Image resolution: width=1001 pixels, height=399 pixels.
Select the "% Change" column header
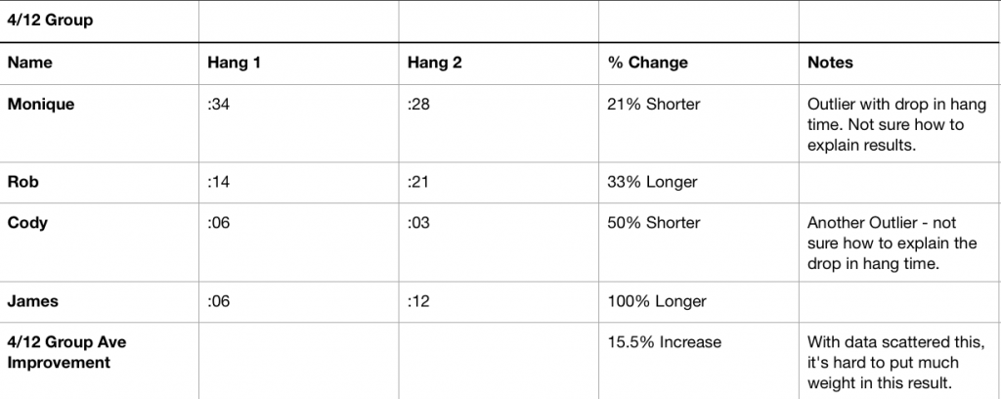pyautogui.click(x=647, y=63)
